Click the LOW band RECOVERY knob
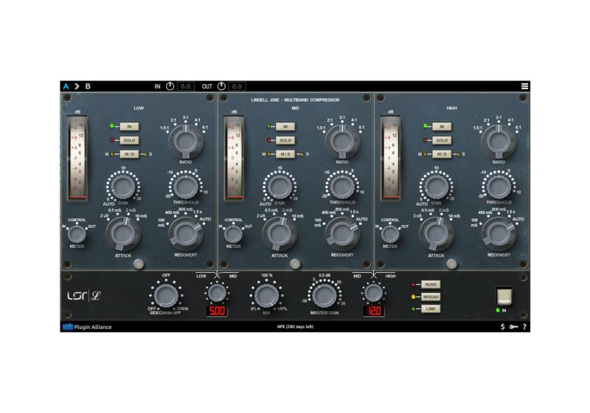590x413 pixels. (x=186, y=234)
